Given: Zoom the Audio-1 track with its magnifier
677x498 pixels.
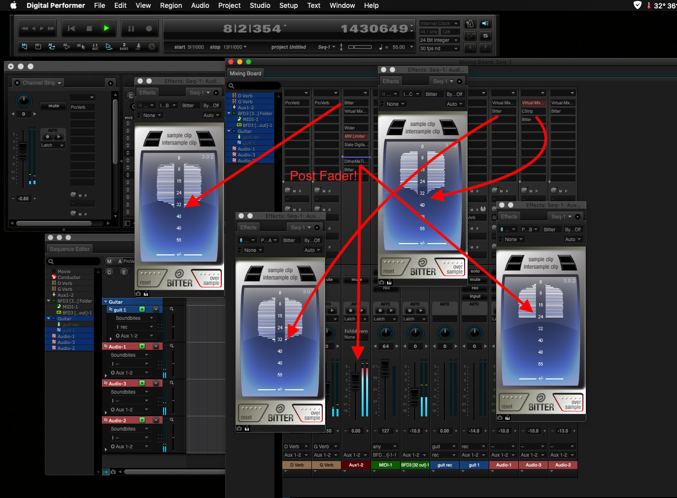Looking at the screenshot, I should pos(171,346).
